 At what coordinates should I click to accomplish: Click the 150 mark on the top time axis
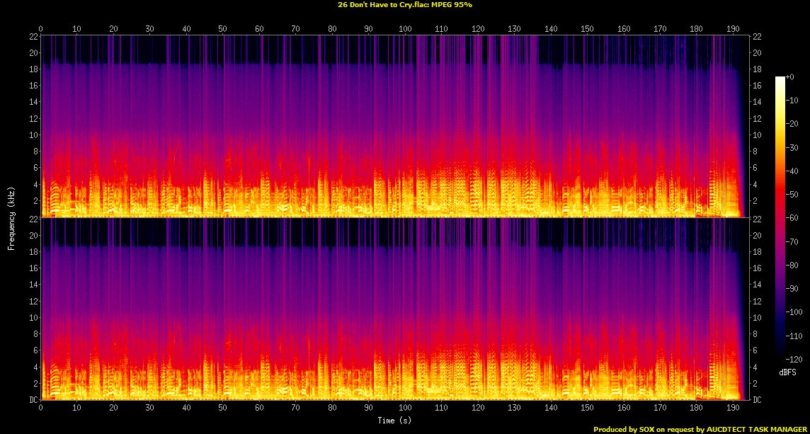(587, 28)
